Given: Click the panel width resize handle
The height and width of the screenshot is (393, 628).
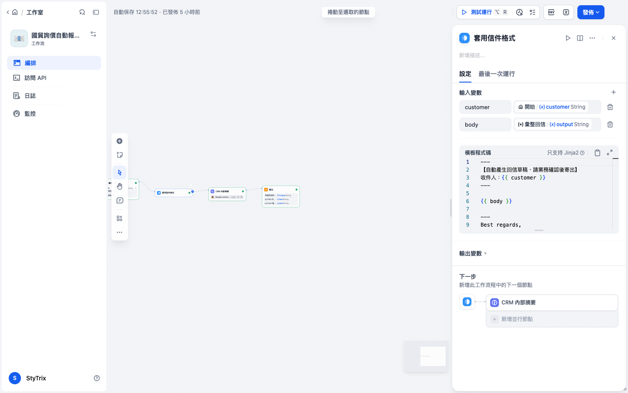Looking at the screenshot, I should (451, 208).
